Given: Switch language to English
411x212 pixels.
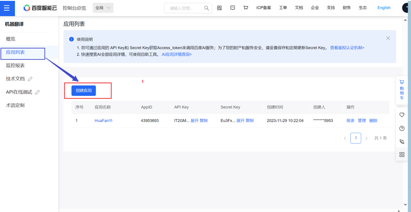Looking at the screenshot, I should [384, 8].
